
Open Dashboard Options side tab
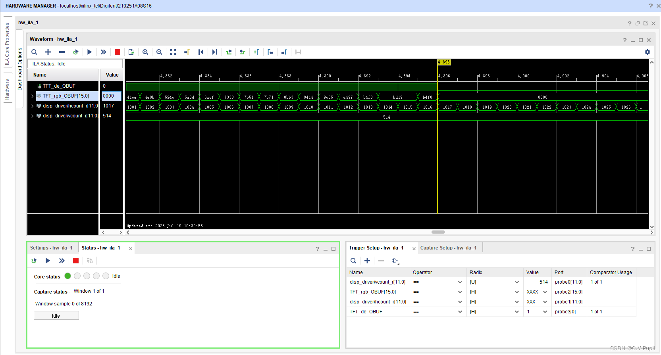20,69
